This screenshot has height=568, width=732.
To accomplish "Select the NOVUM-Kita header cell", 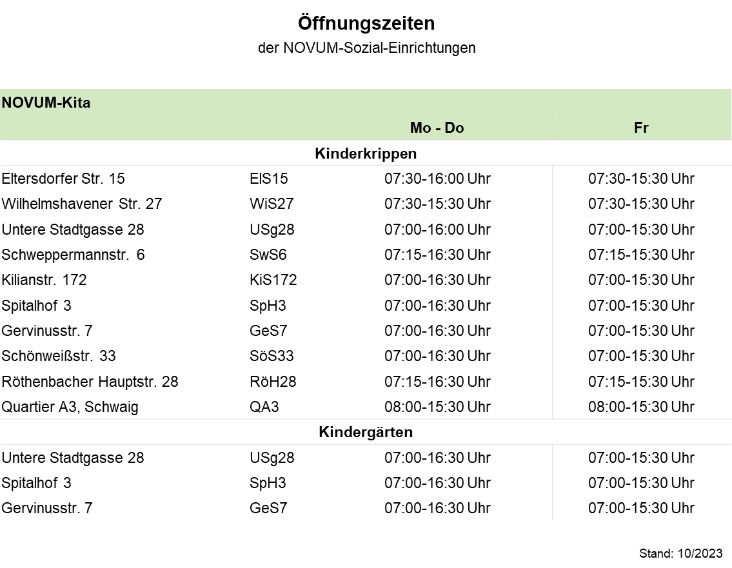I will [x=46, y=103].
